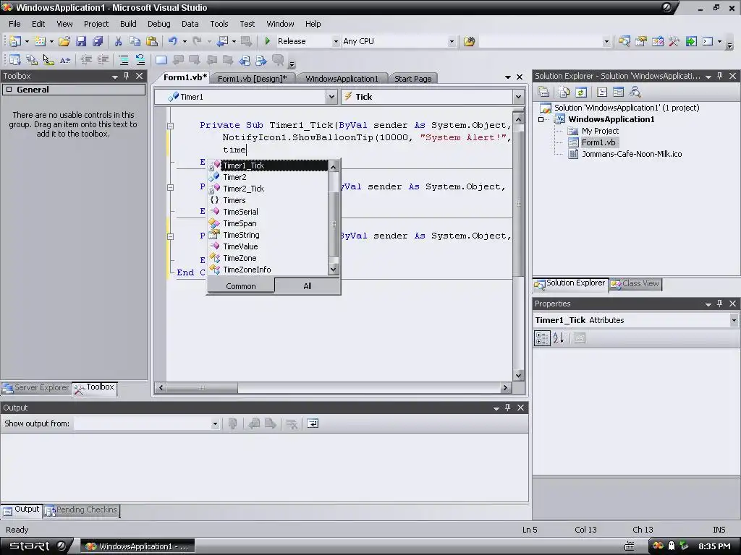741x555 pixels.
Task: Open the Properties Window toolbar icon
Action: [x=641, y=41]
